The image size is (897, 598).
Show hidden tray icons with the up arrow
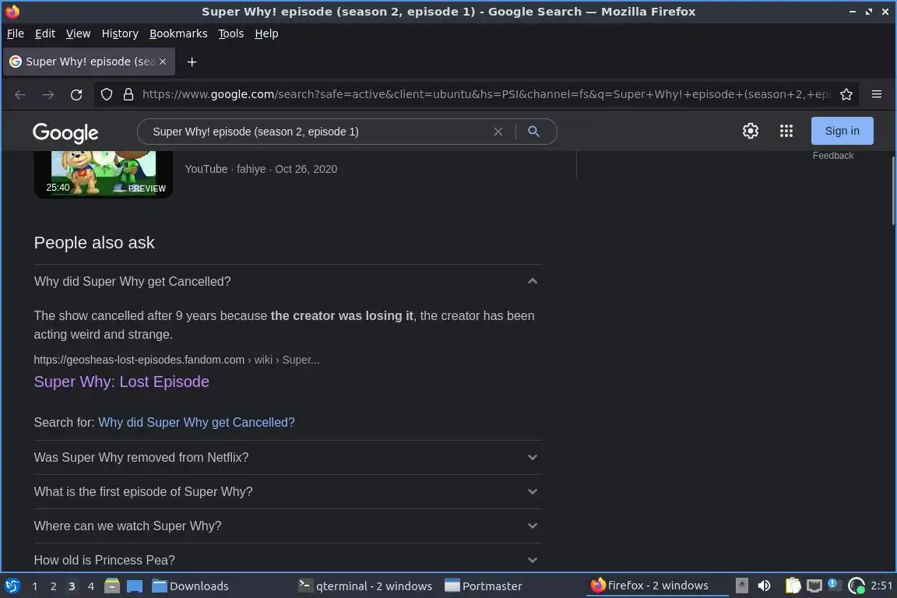(x=741, y=586)
